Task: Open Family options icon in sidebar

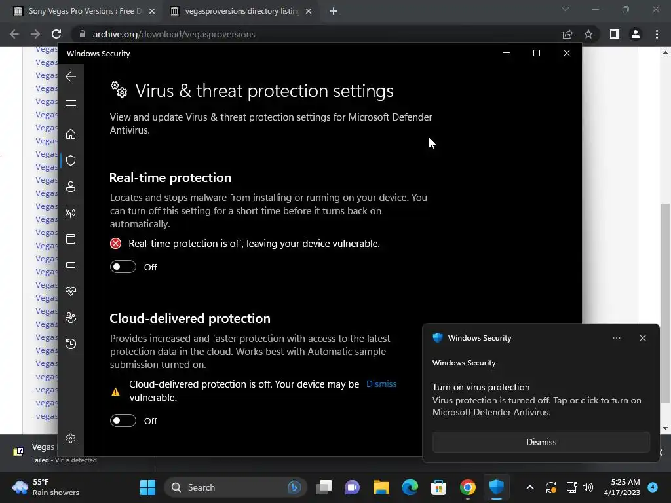Action: (71, 318)
